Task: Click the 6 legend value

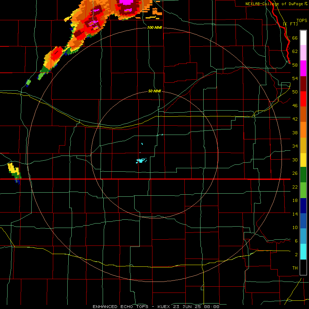Action: 296,241
